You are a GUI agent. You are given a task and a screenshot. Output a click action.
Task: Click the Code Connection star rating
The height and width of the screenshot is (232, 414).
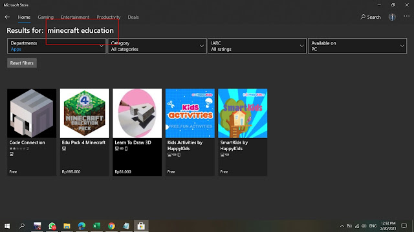coord(19,149)
